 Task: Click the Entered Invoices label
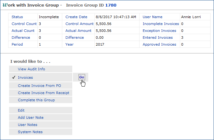pos(157,37)
